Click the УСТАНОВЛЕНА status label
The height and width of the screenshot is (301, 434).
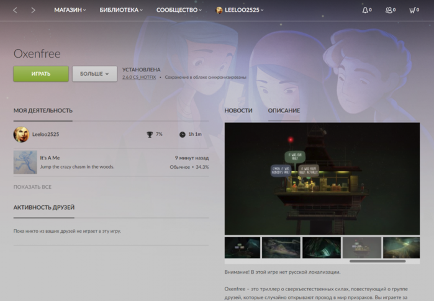141,70
